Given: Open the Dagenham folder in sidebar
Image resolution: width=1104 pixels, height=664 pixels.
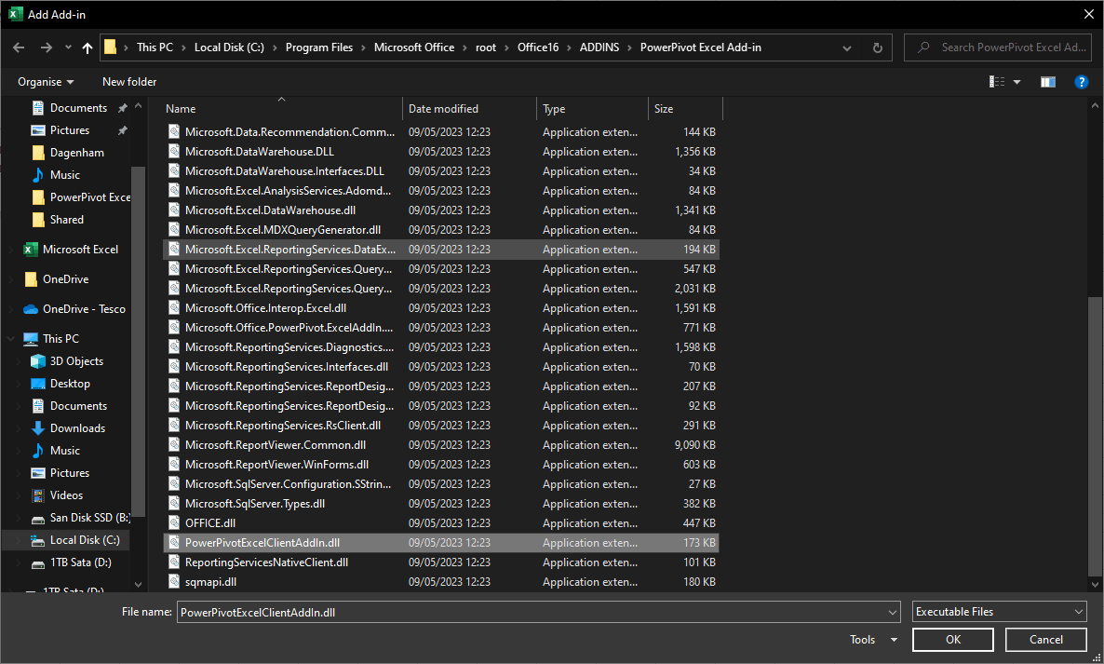Looking at the screenshot, I should point(76,153).
